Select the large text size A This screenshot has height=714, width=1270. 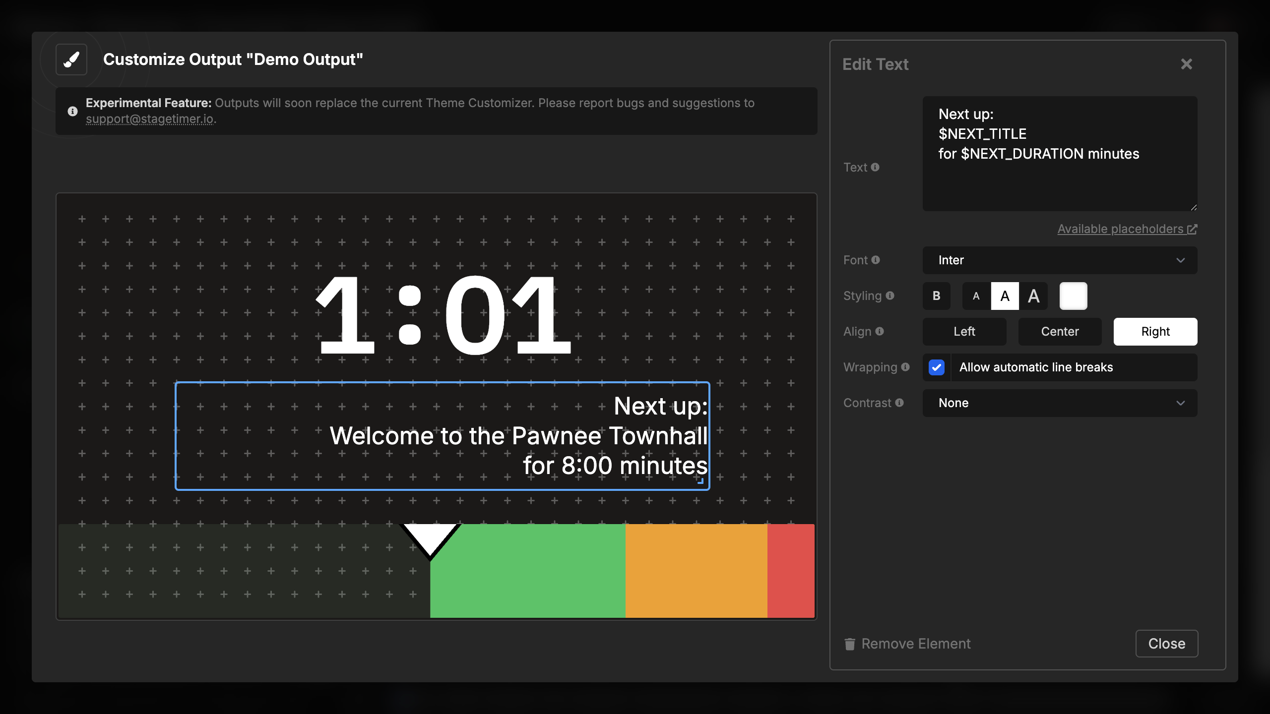pos(1033,296)
